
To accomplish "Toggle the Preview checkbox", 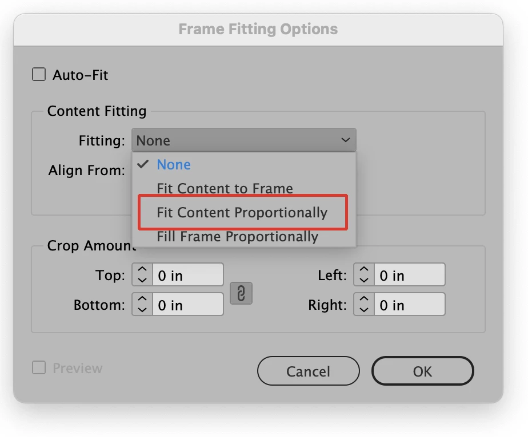I will click(39, 368).
